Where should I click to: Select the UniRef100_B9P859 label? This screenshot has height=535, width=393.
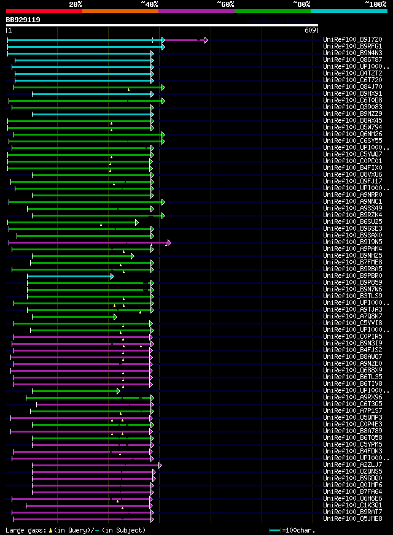352,282
